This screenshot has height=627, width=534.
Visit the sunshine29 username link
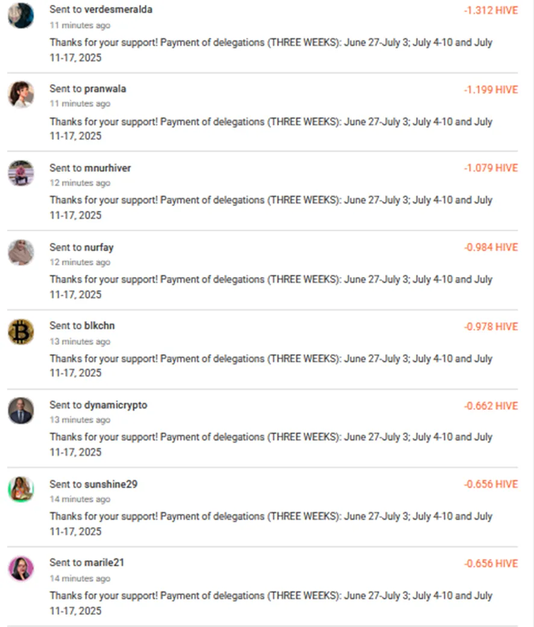pos(110,484)
